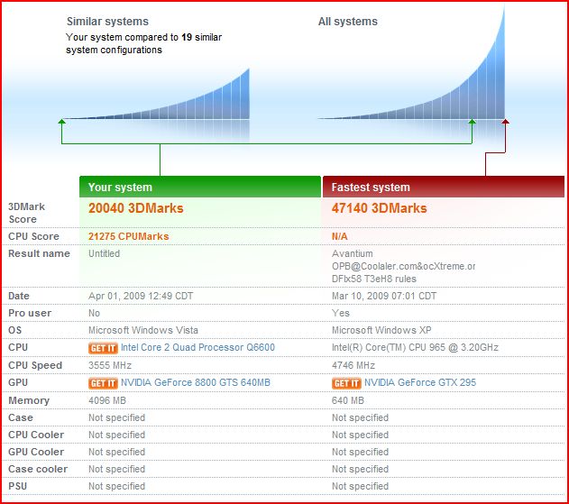Click the Result name row label
Viewport: 569px width, 504px height.
pos(39,253)
